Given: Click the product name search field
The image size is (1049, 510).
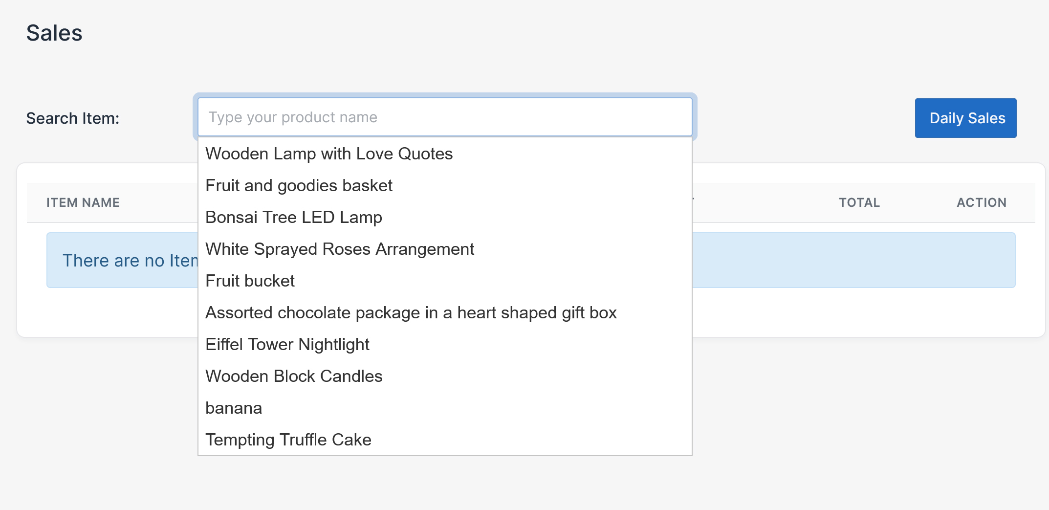Looking at the screenshot, I should 445,117.
